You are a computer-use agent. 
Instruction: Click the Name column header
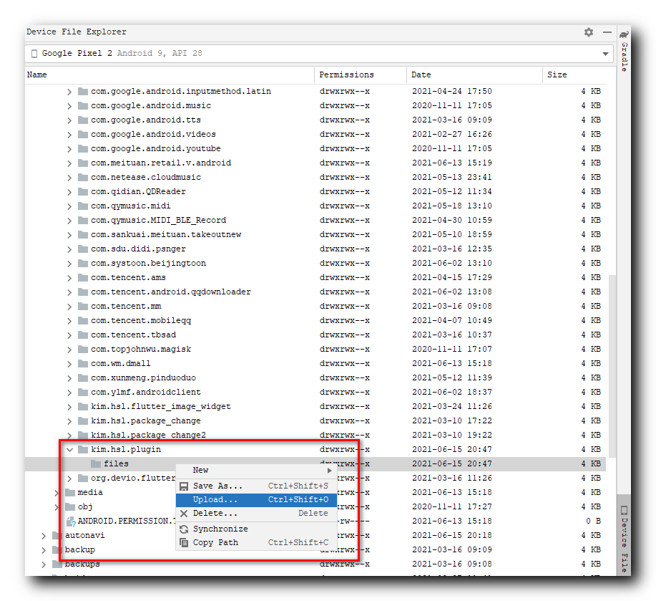click(x=36, y=74)
